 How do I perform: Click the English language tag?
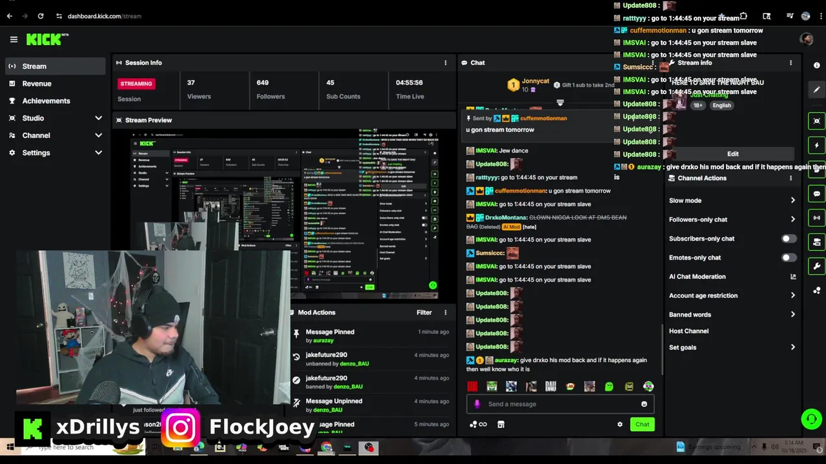(x=721, y=106)
